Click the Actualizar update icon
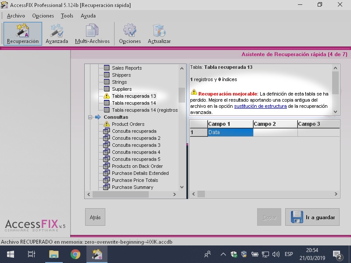Viewport: 351px width, 263px height. click(159, 34)
